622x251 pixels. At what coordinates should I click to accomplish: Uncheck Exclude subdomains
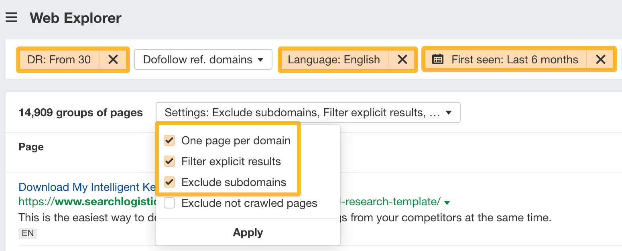point(169,182)
